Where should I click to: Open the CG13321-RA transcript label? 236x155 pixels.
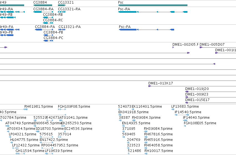coord(69,9)
